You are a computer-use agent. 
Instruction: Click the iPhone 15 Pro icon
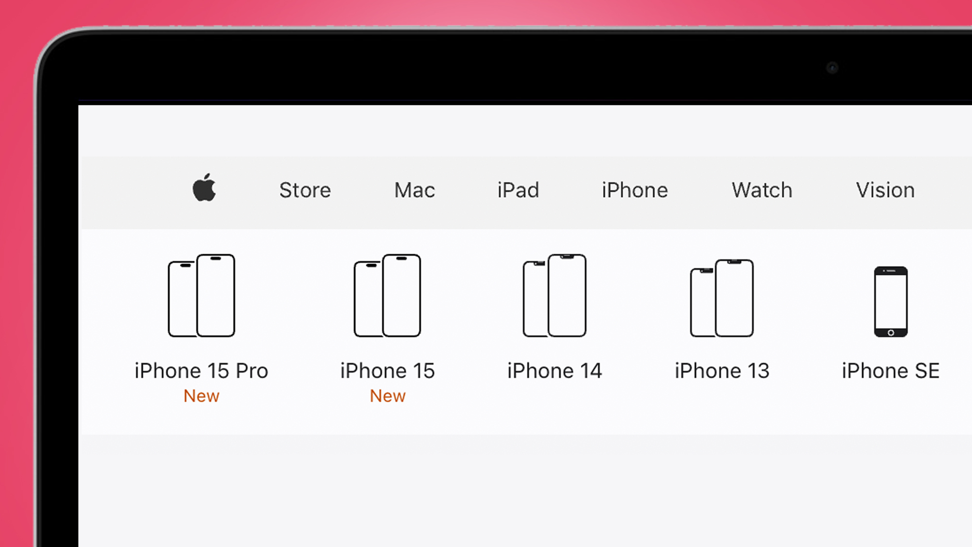click(x=201, y=295)
